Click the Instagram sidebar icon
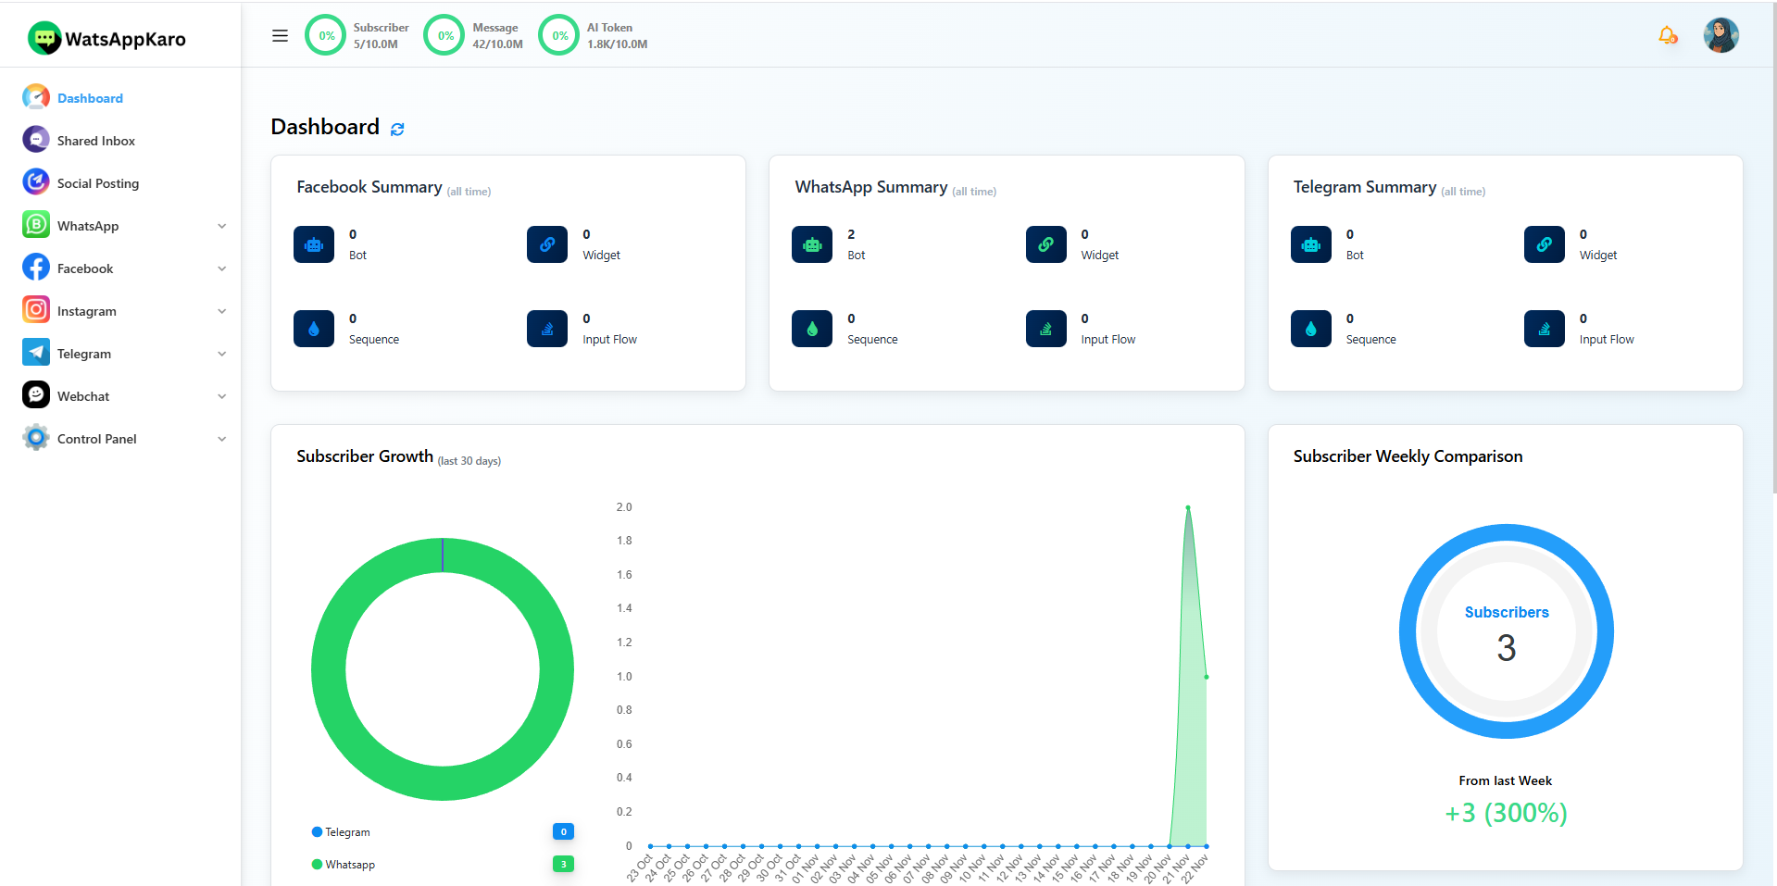 (36, 310)
